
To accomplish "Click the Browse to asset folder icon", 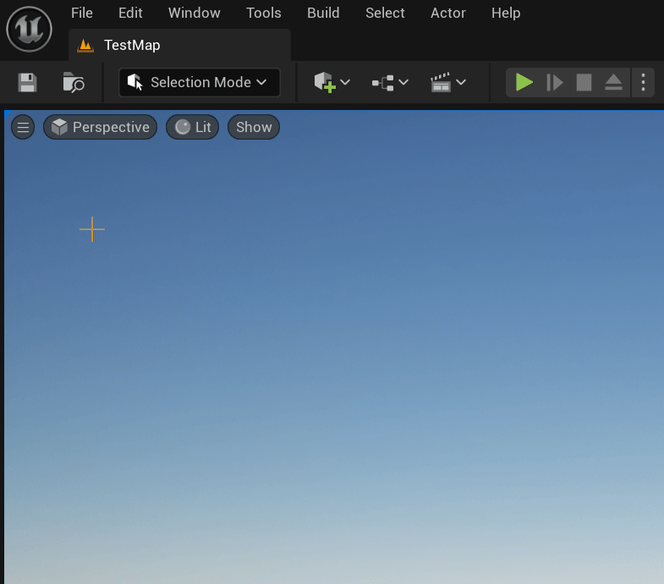I will point(74,82).
